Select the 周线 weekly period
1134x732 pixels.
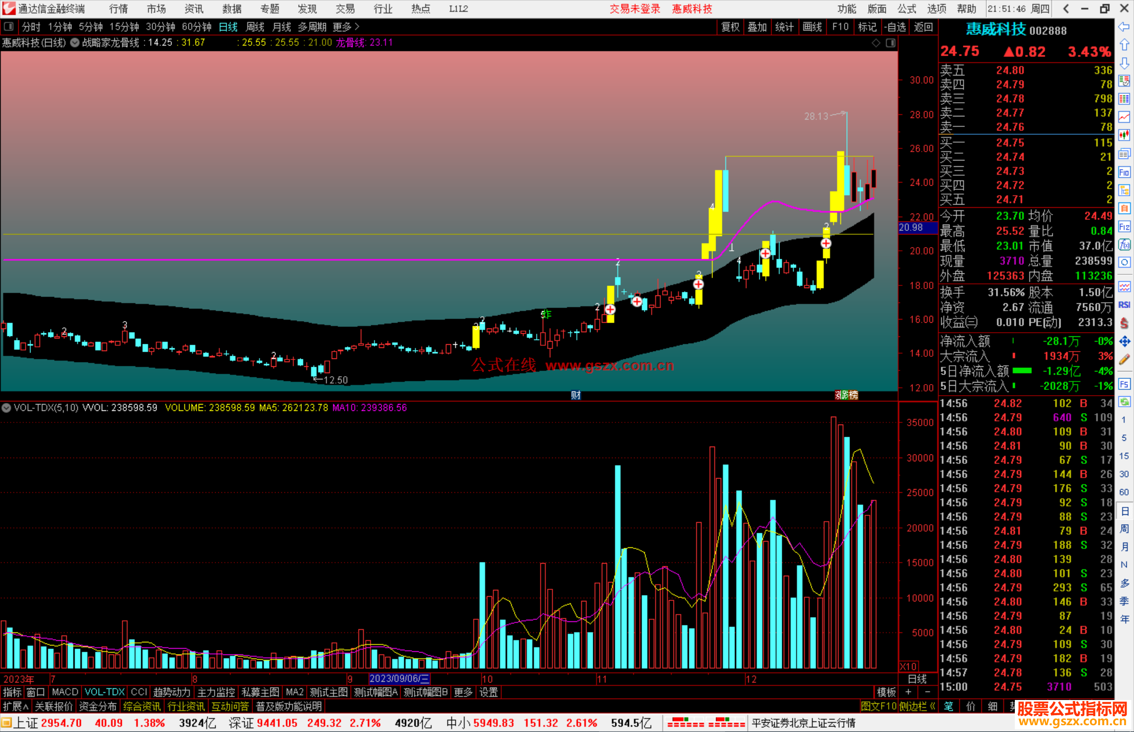tap(255, 27)
